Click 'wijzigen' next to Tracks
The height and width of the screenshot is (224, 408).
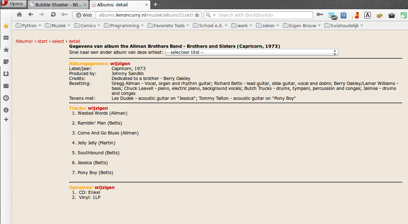[98, 108]
